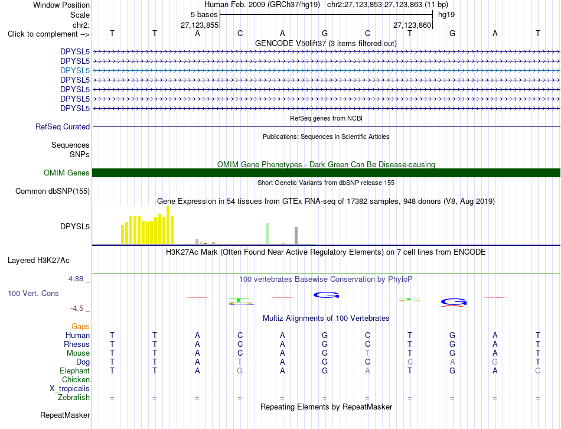Click the gray GTEx expression bar

click(296, 236)
